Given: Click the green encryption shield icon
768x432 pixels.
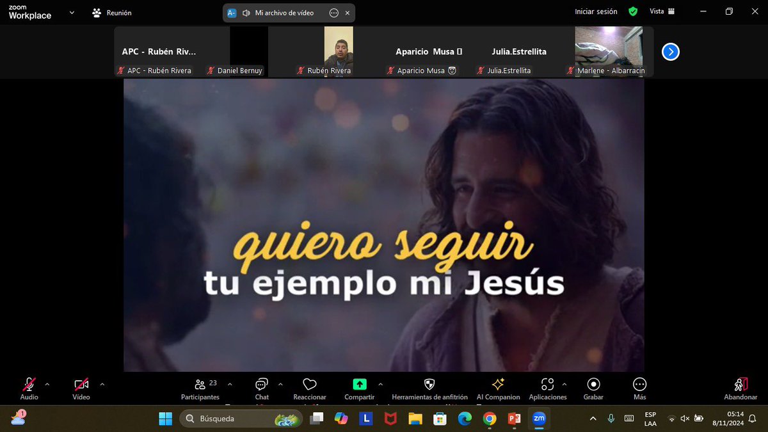Looking at the screenshot, I should (x=633, y=12).
